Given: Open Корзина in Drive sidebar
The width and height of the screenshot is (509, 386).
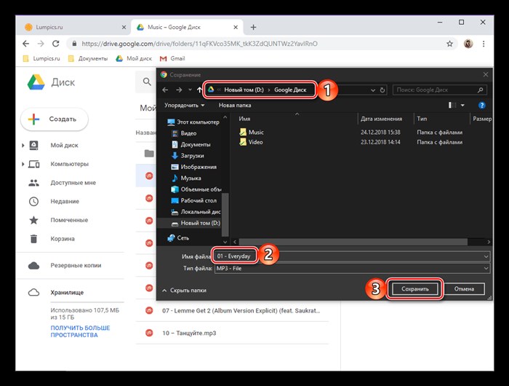Looking at the screenshot, I should pyautogui.click(x=63, y=239).
